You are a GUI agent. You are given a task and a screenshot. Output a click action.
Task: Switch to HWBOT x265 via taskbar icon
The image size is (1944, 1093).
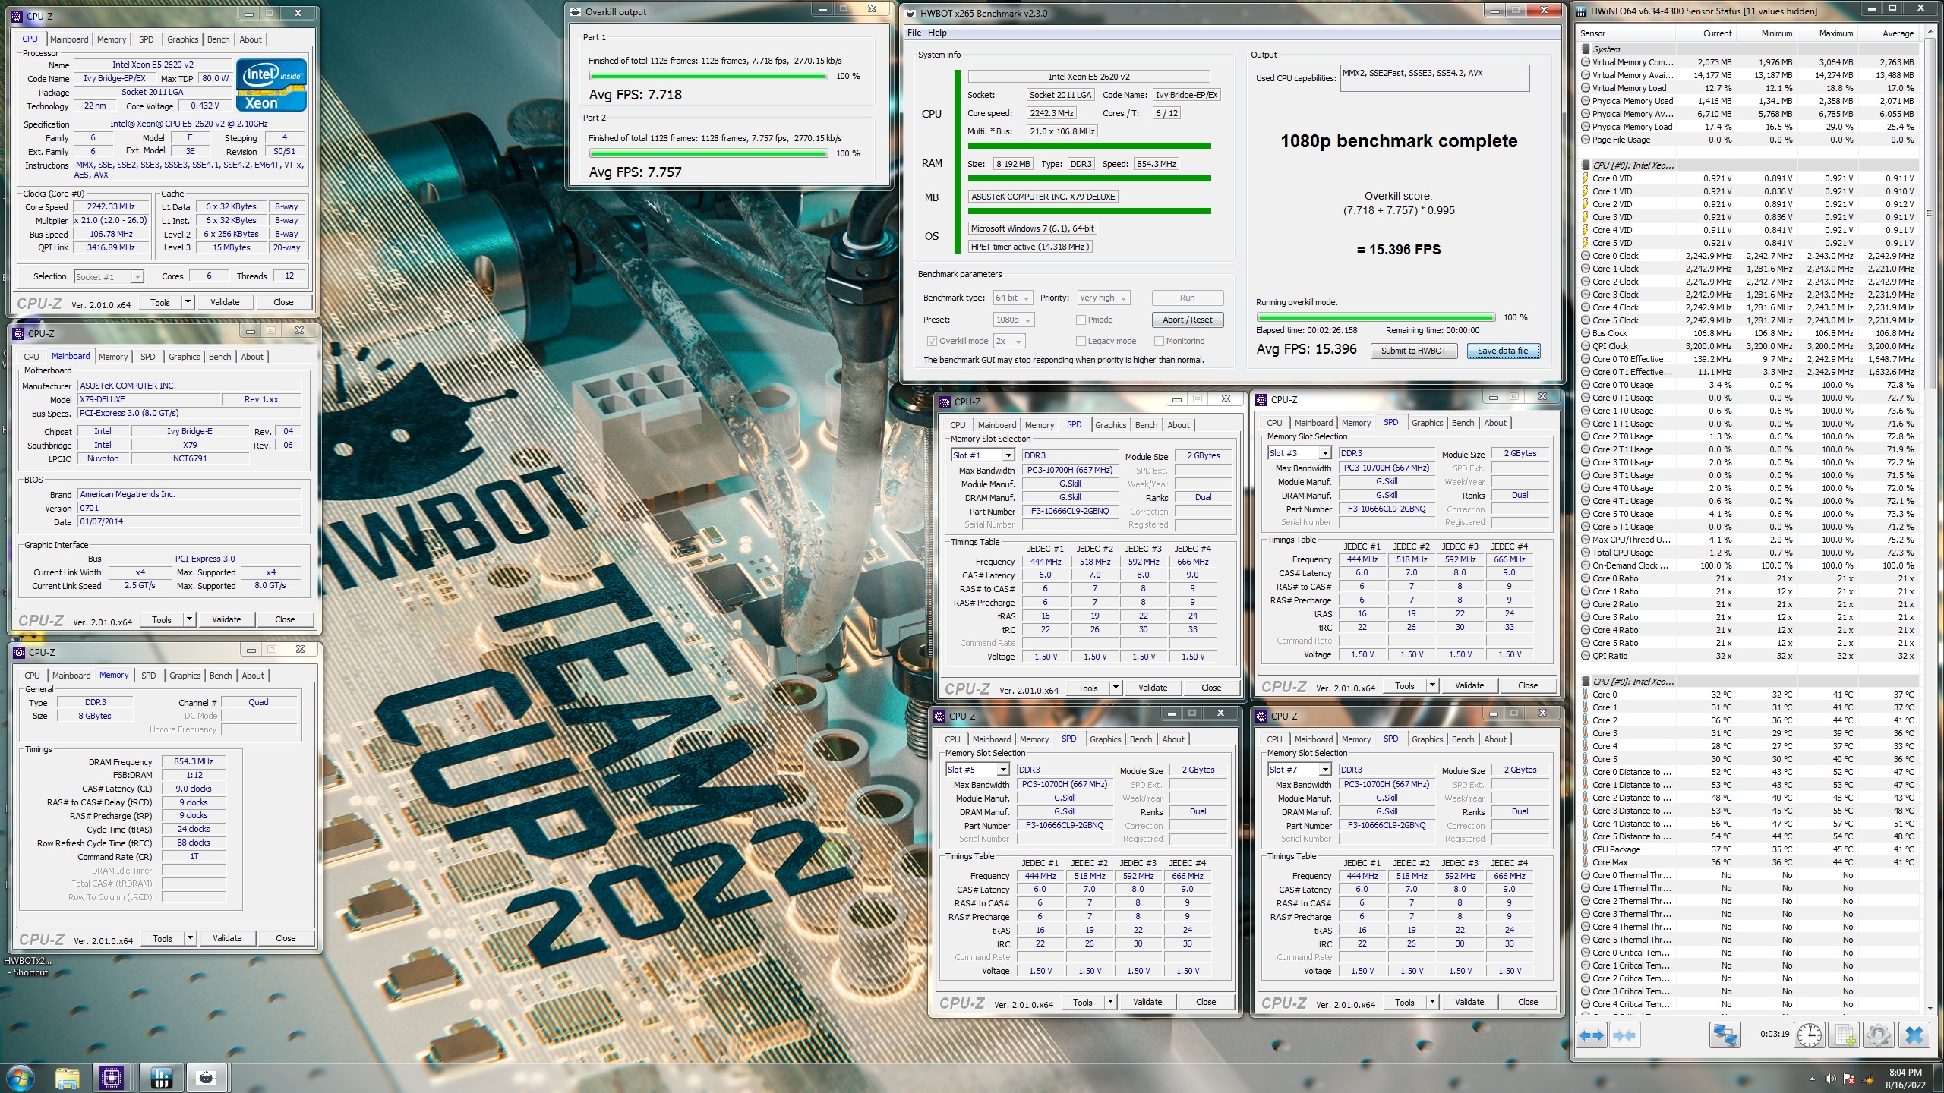(207, 1078)
